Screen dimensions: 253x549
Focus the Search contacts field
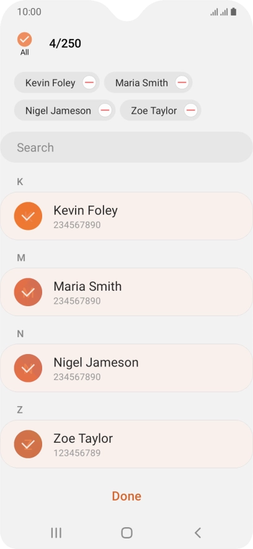point(126,147)
